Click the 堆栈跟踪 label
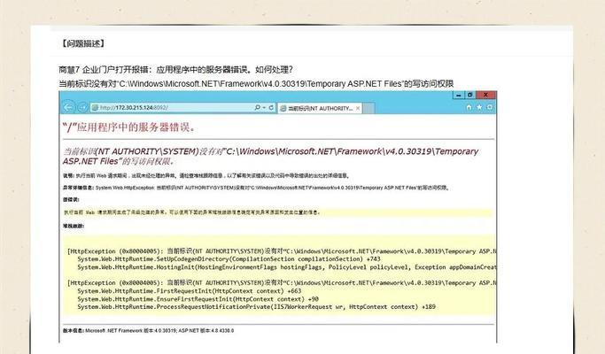Viewport: 605px width, 354px height. tap(74, 226)
